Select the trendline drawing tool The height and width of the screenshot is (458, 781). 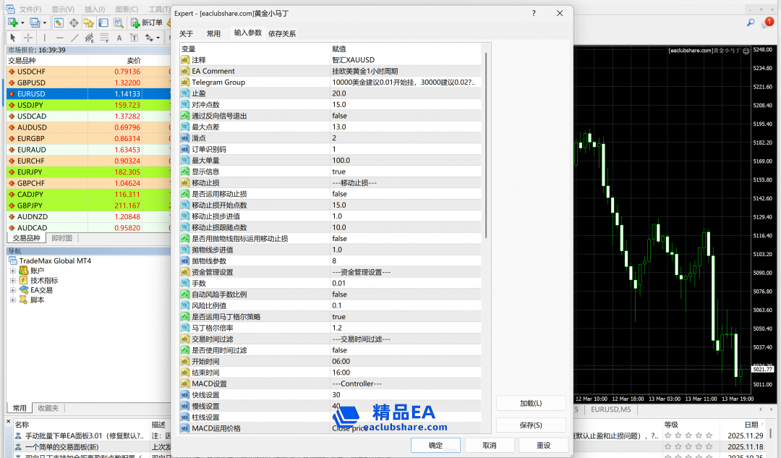74,38
